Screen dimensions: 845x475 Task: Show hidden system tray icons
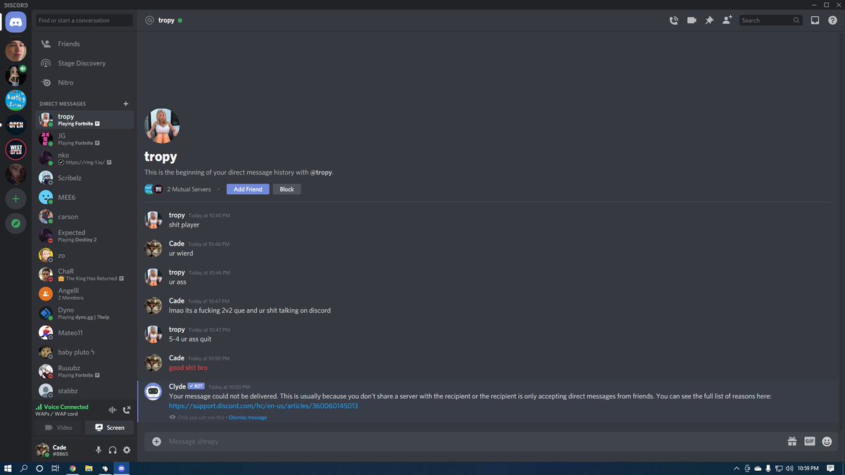[x=737, y=468]
